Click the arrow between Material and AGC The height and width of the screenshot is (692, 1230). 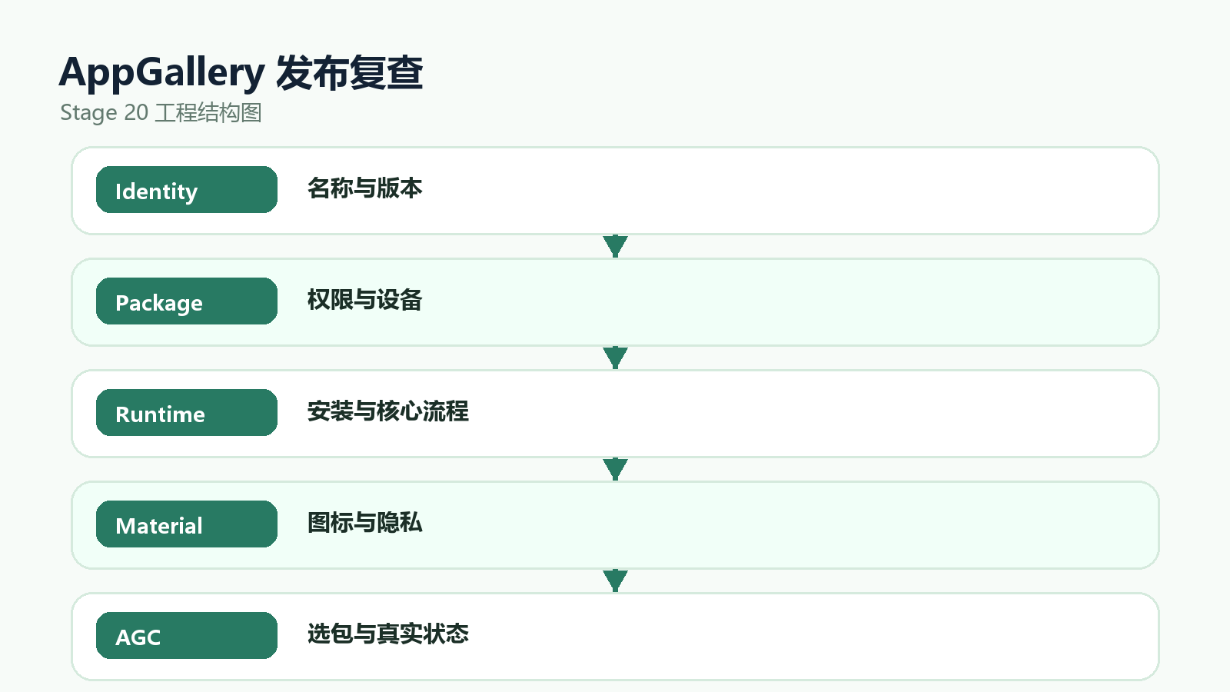click(615, 581)
